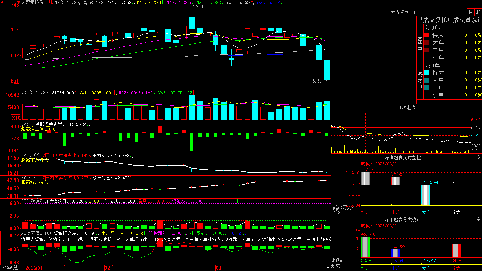This screenshot has height=271, width=482.
Task: Click the last cyan candlestick on chart
Action: (327, 70)
